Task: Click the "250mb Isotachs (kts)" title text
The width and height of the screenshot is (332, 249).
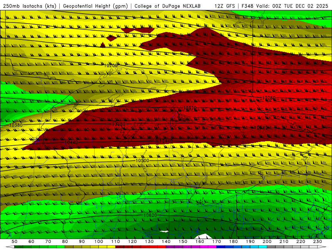Action: [x=29, y=6]
